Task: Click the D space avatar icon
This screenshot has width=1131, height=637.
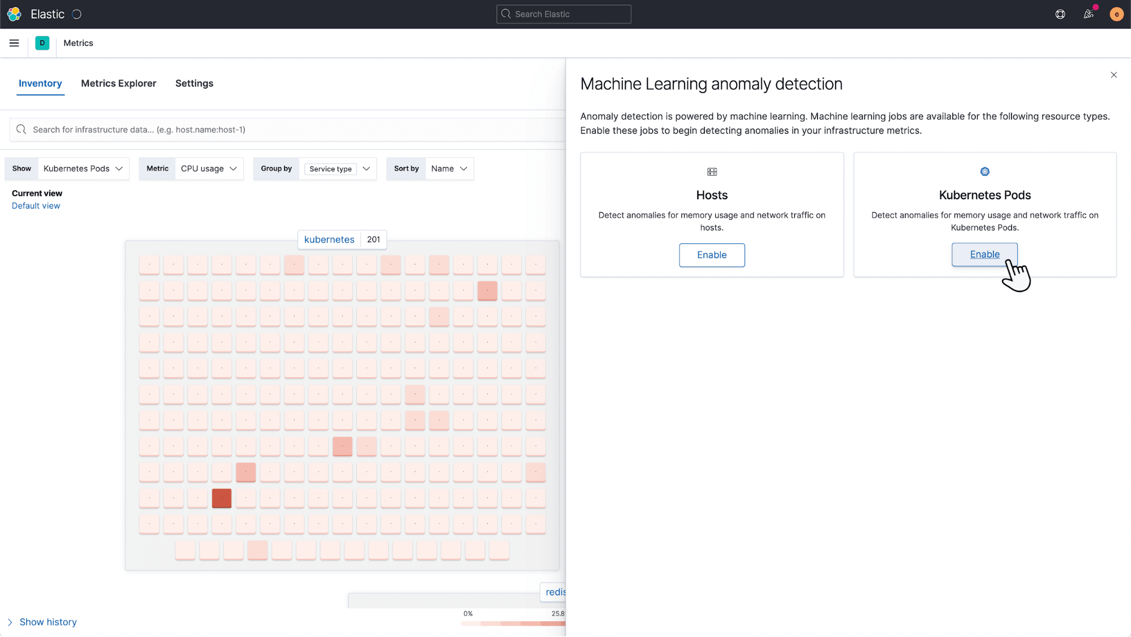Action: click(42, 43)
